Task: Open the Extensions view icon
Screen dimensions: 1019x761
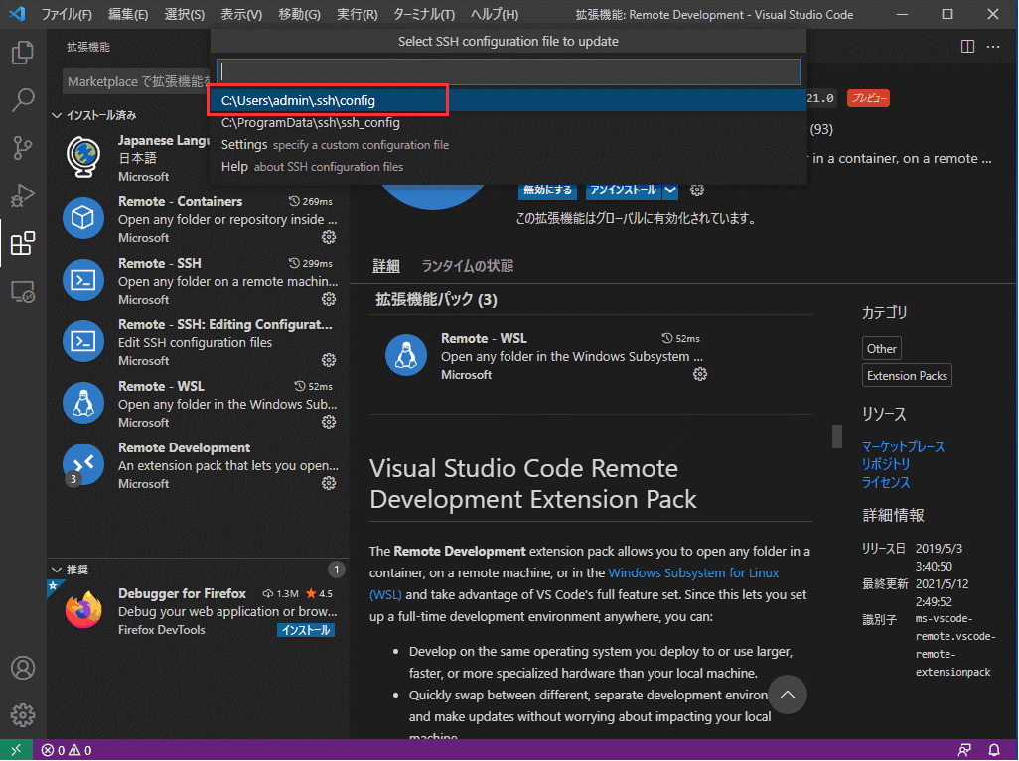Action: (23, 243)
